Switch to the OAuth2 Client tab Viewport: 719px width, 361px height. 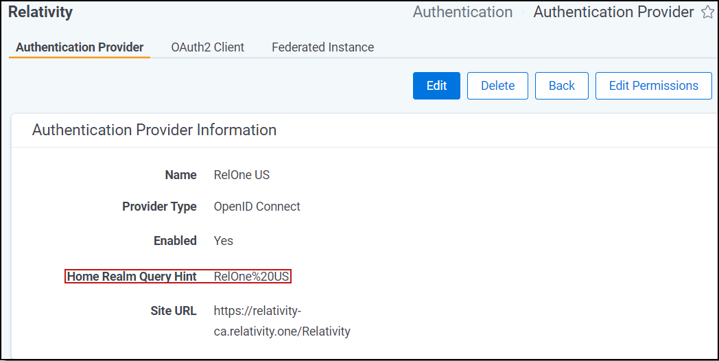[207, 47]
